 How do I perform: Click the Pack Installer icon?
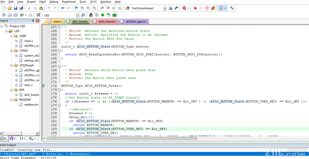115,15
